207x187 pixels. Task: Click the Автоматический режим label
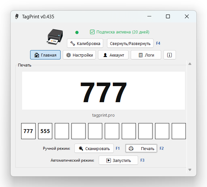72,160
